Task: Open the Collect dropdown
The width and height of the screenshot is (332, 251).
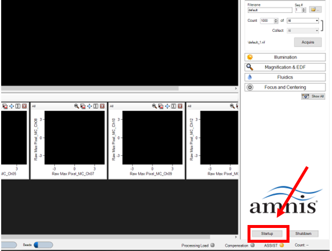Action: tap(303, 31)
